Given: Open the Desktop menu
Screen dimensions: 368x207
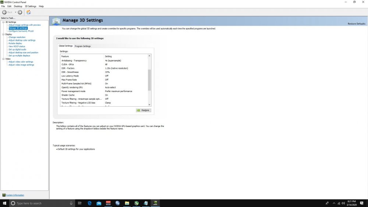Looking at the screenshot, I should pyautogui.click(x=18, y=6).
